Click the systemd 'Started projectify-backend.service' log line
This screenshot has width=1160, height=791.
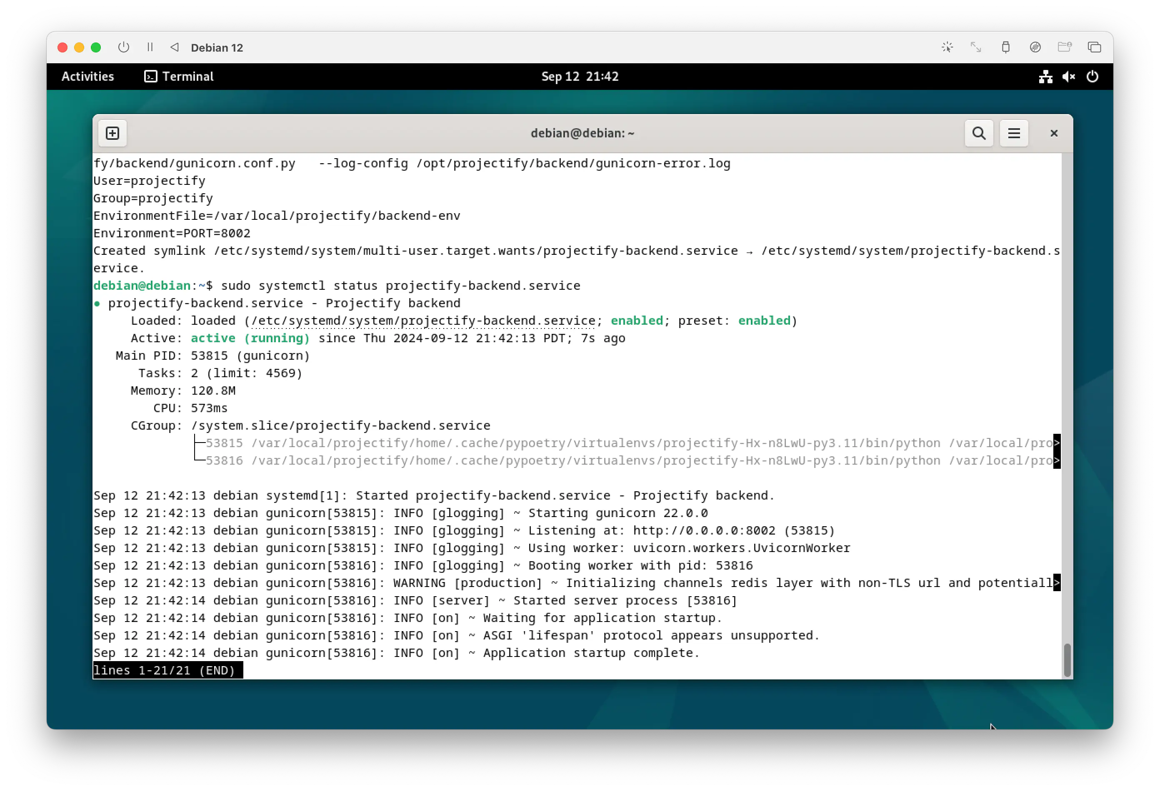[x=434, y=495]
